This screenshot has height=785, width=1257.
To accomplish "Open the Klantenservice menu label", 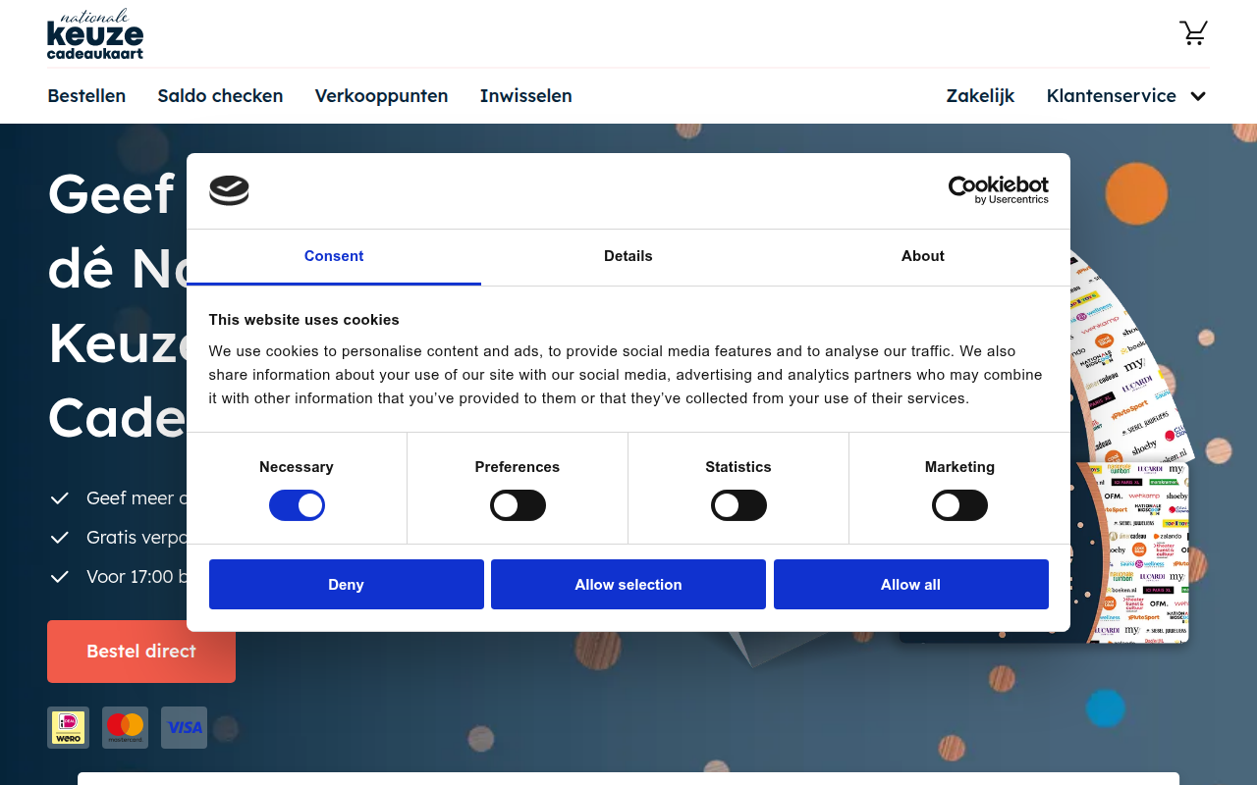I will (x=1111, y=96).
